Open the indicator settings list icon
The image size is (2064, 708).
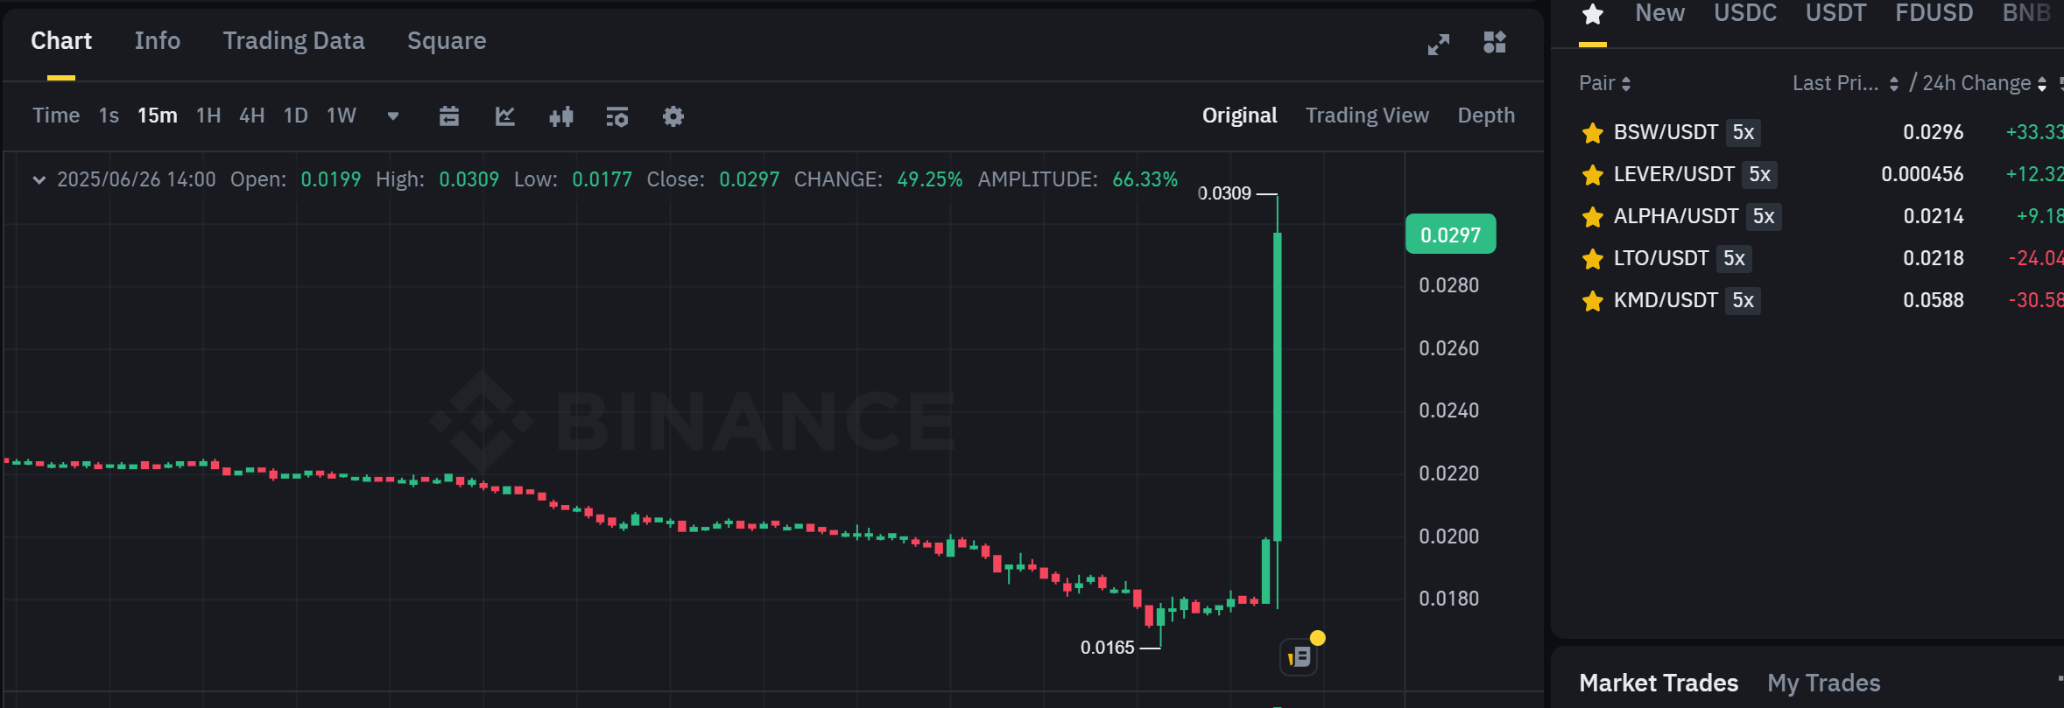(617, 116)
